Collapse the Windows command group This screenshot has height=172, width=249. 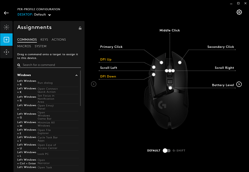[x=76, y=75]
